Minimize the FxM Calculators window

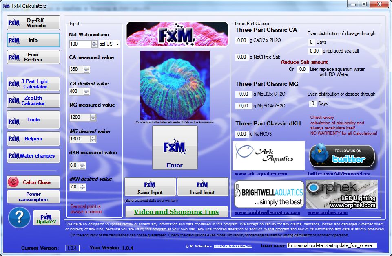pyautogui.click(x=353, y=4)
